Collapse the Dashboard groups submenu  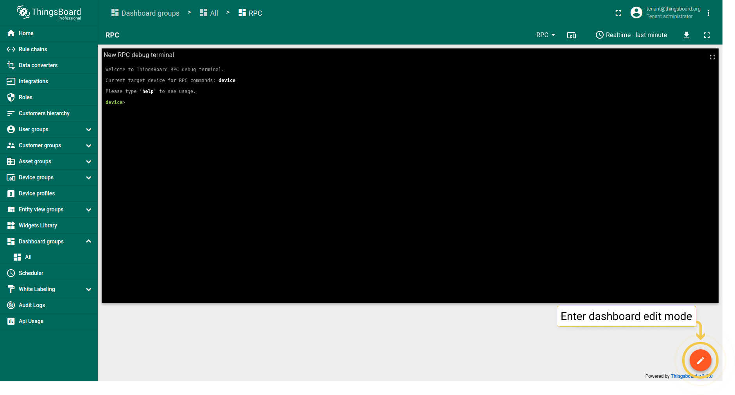click(x=89, y=241)
